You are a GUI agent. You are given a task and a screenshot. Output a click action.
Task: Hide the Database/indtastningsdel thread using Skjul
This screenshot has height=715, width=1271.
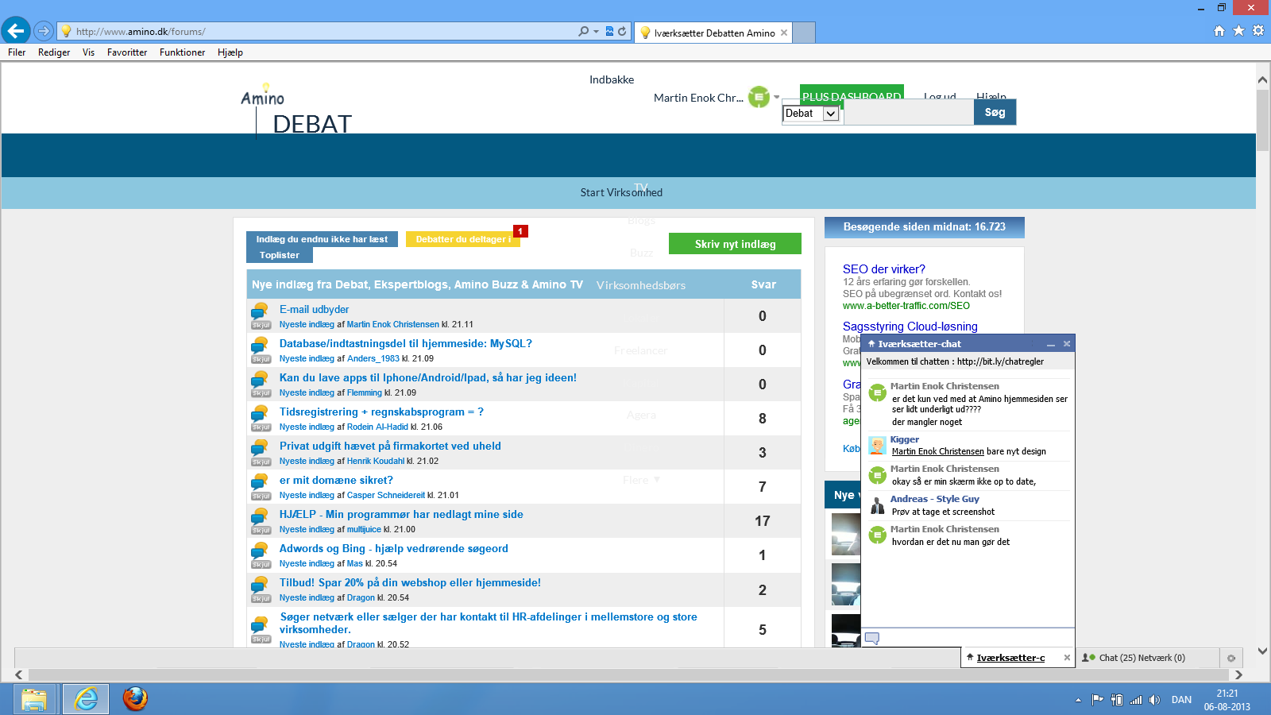(261, 359)
